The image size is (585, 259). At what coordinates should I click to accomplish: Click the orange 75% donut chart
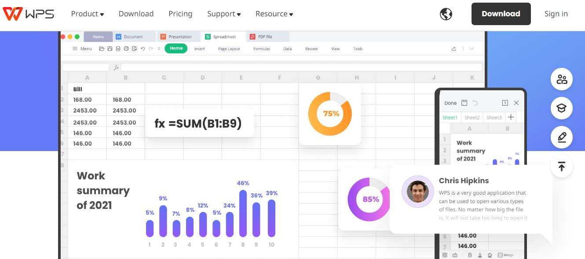coord(330,114)
